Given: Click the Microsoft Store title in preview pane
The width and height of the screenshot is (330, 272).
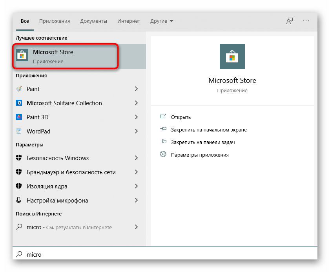Looking at the screenshot, I should tap(232, 80).
